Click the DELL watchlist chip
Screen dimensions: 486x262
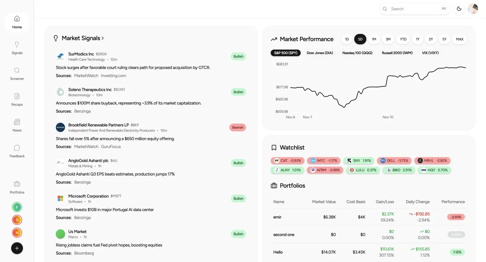coord(394,161)
